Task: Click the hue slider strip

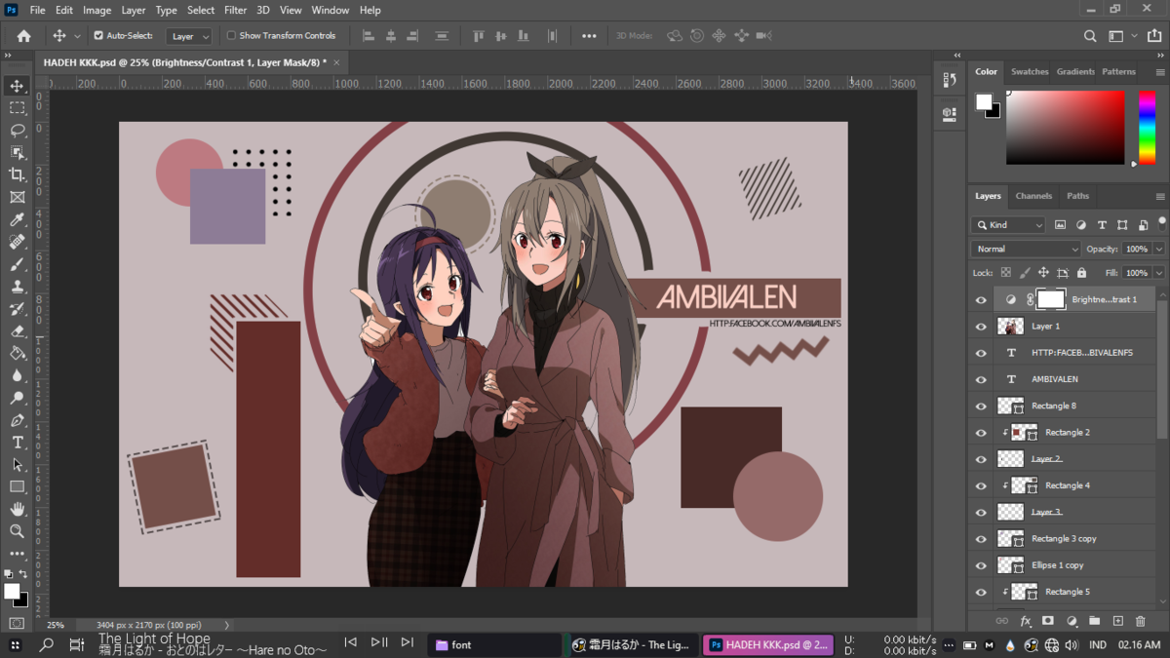Action: 1147,128
